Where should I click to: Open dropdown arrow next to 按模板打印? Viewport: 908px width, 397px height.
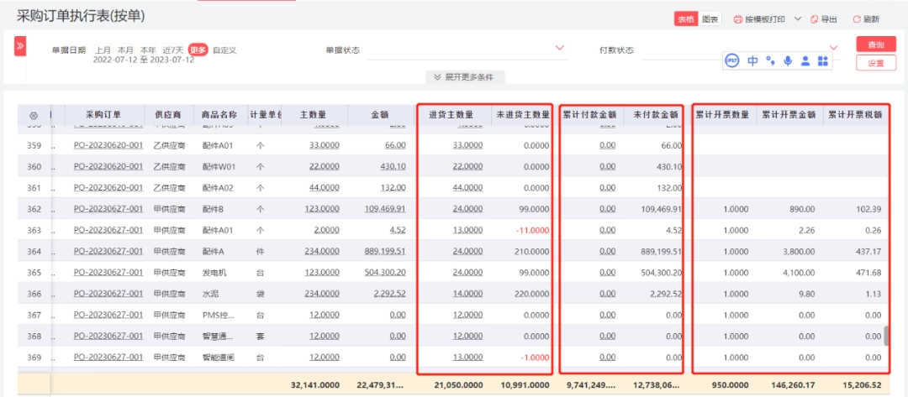[x=797, y=18]
